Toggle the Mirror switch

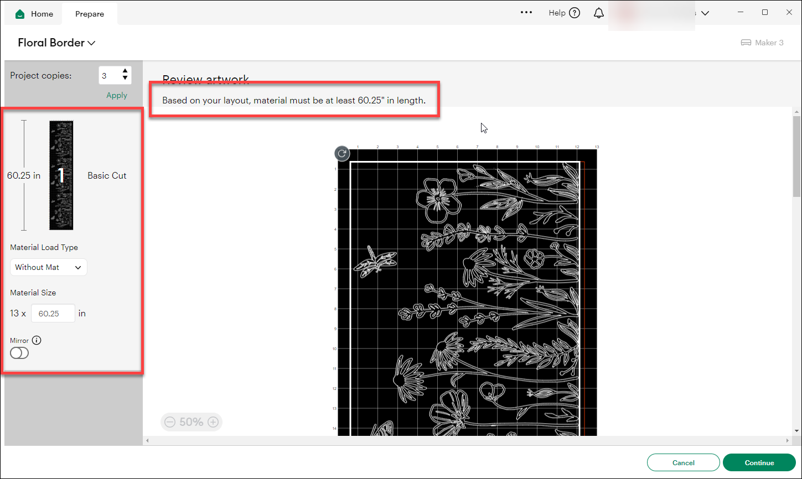(19, 353)
